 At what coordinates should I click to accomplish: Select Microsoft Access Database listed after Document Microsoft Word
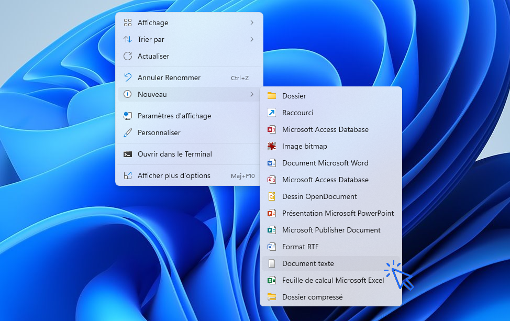[x=331, y=180]
